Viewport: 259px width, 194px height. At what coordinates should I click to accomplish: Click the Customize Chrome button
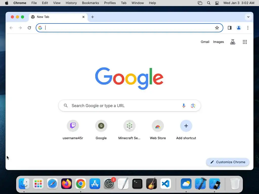(228, 162)
